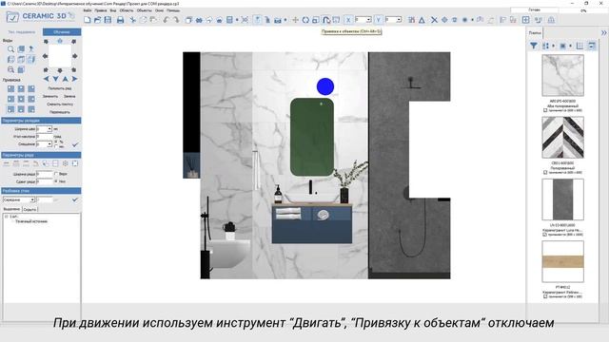
Task: Disable the Object snap magnet icon
Action: click(326, 20)
